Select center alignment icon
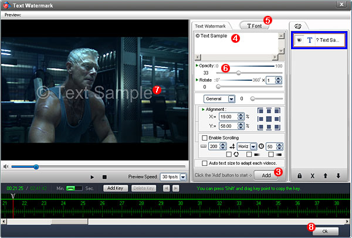The width and height of the screenshot is (352, 238). pyautogui.click(x=269, y=119)
